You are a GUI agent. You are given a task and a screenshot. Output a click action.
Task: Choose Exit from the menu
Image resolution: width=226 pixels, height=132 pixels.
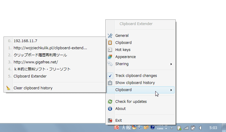click(x=141, y=121)
